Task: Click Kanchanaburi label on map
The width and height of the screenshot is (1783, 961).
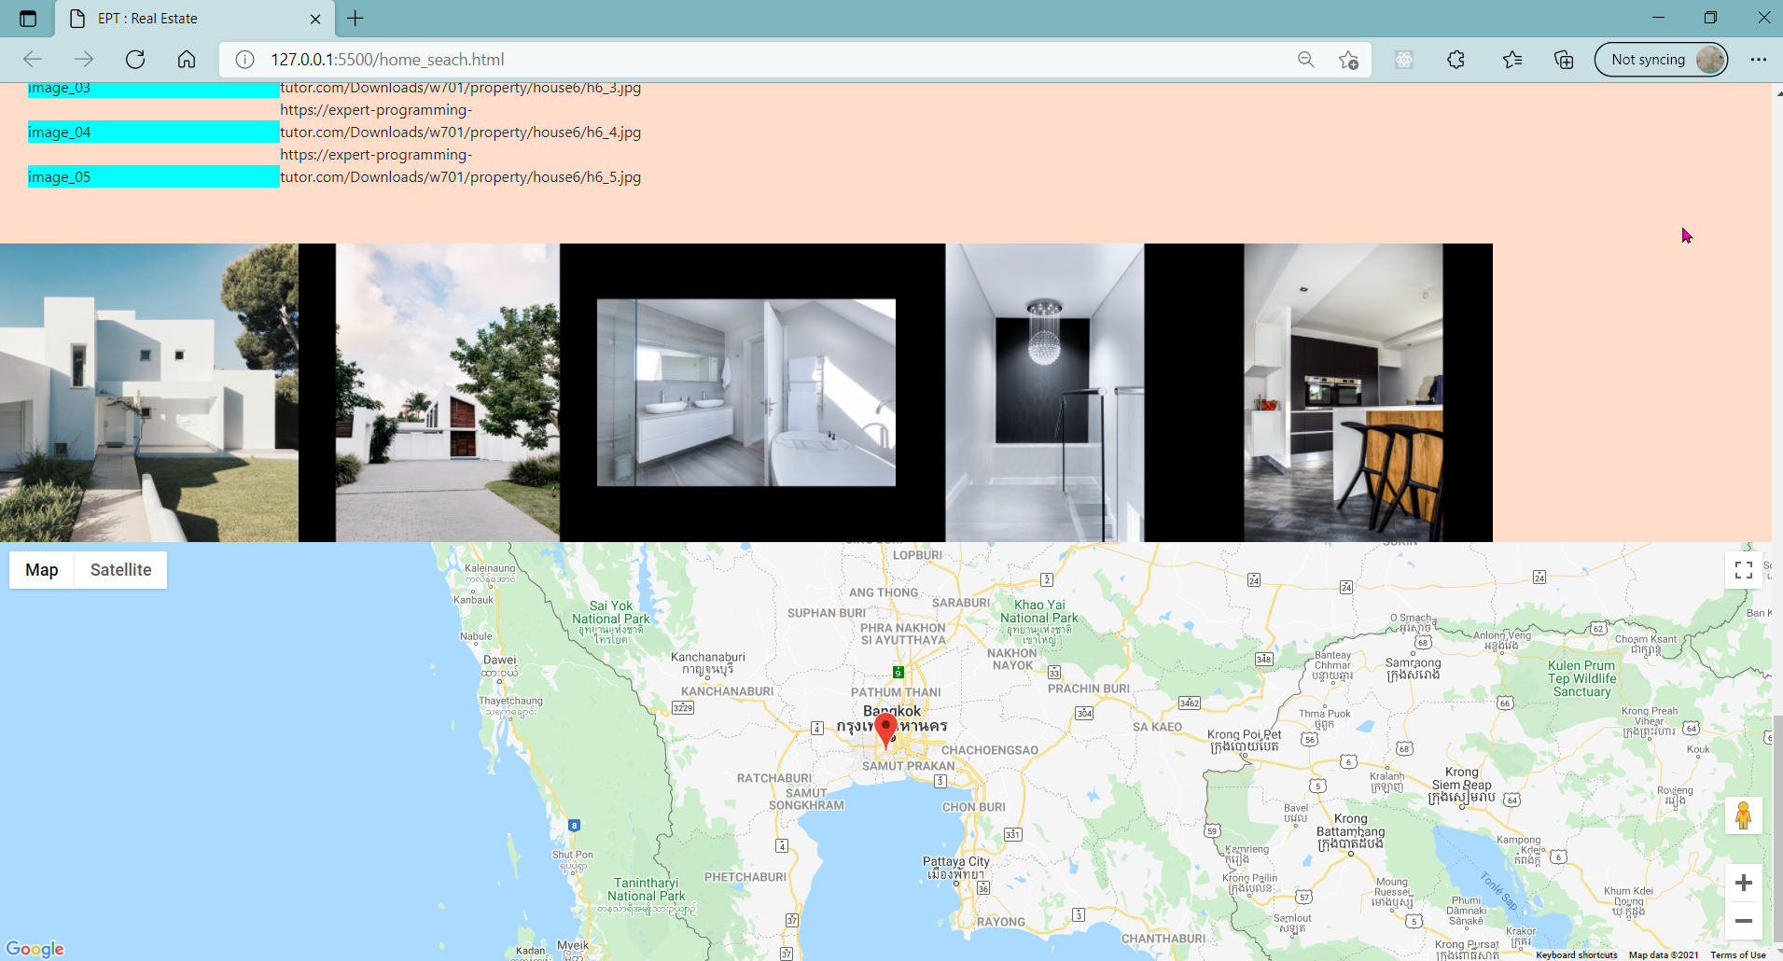Action: [x=708, y=662]
